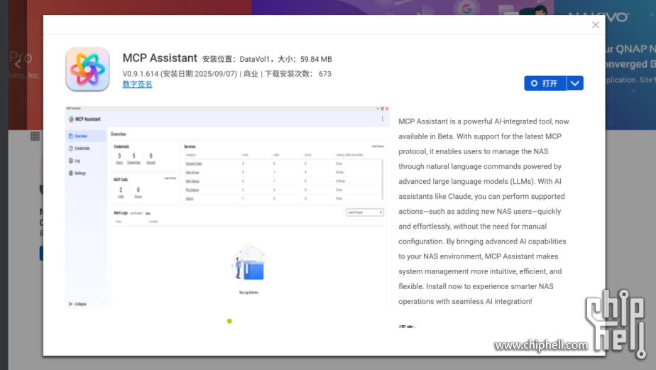Click the MCP Assistant title text
The width and height of the screenshot is (656, 370).
click(160, 58)
